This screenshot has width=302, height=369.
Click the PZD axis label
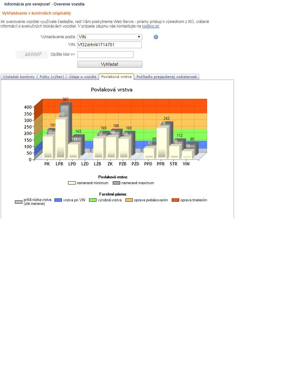tap(135, 164)
